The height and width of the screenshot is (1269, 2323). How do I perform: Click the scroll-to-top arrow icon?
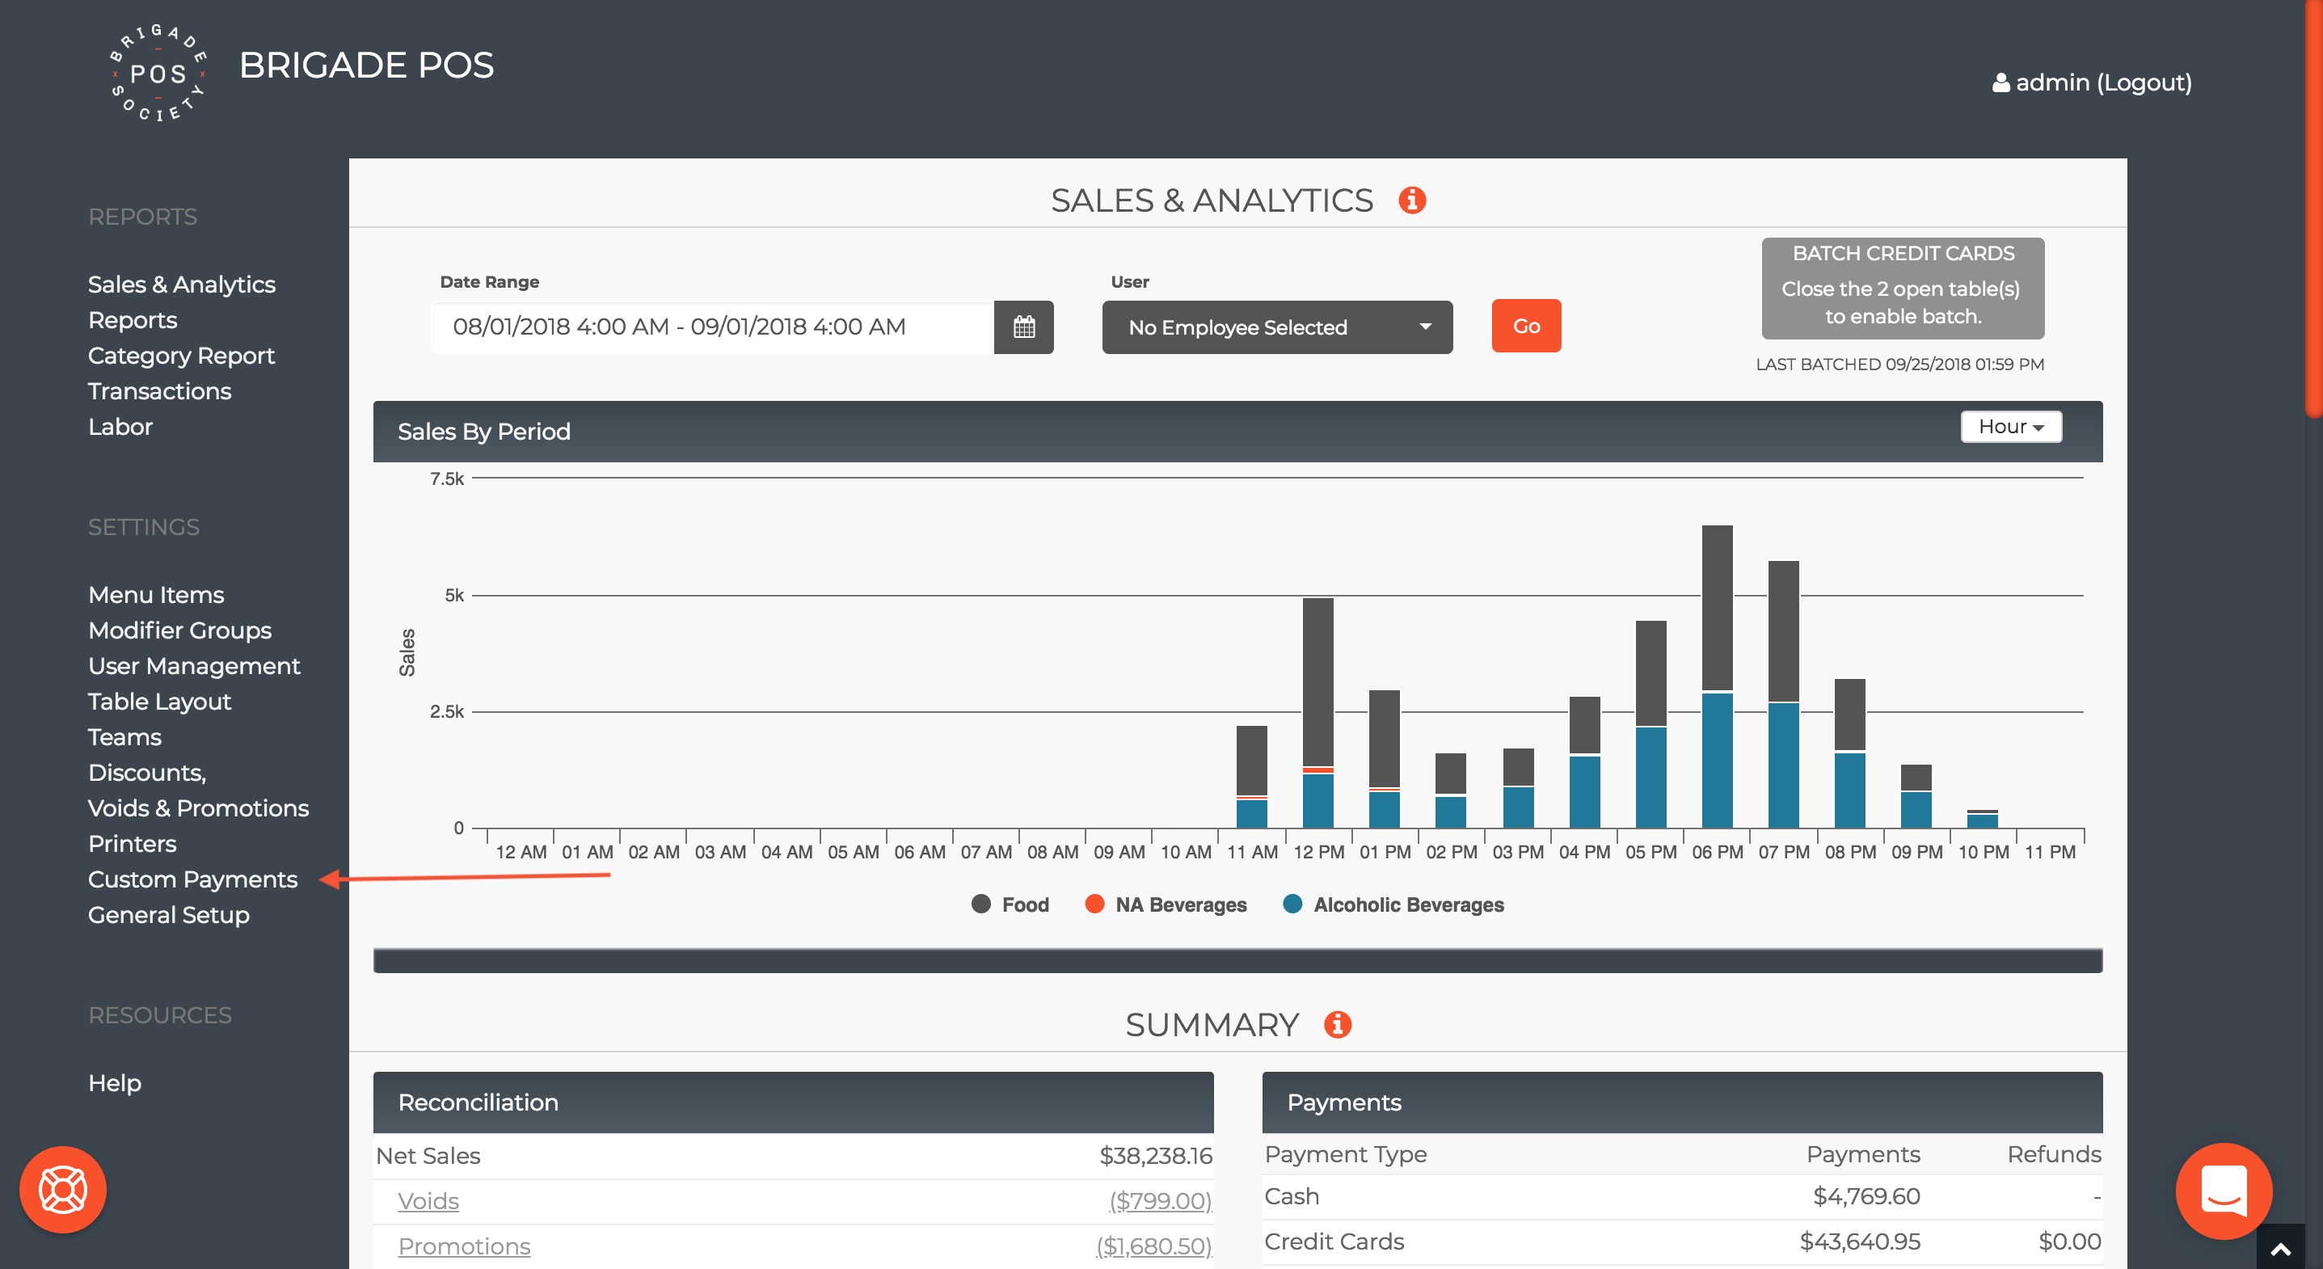pos(2279,1249)
